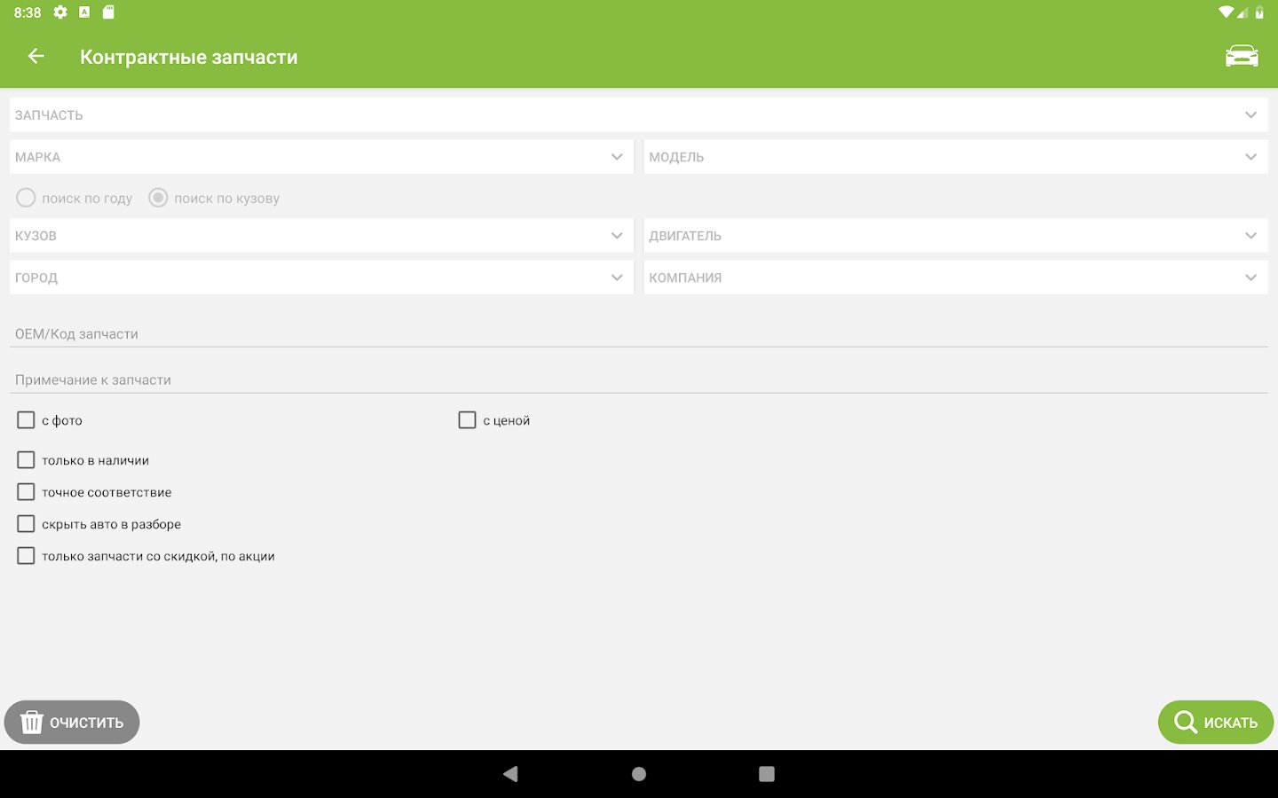The width and height of the screenshot is (1278, 798).
Task: Open the car icon in top right
Action: (x=1242, y=57)
